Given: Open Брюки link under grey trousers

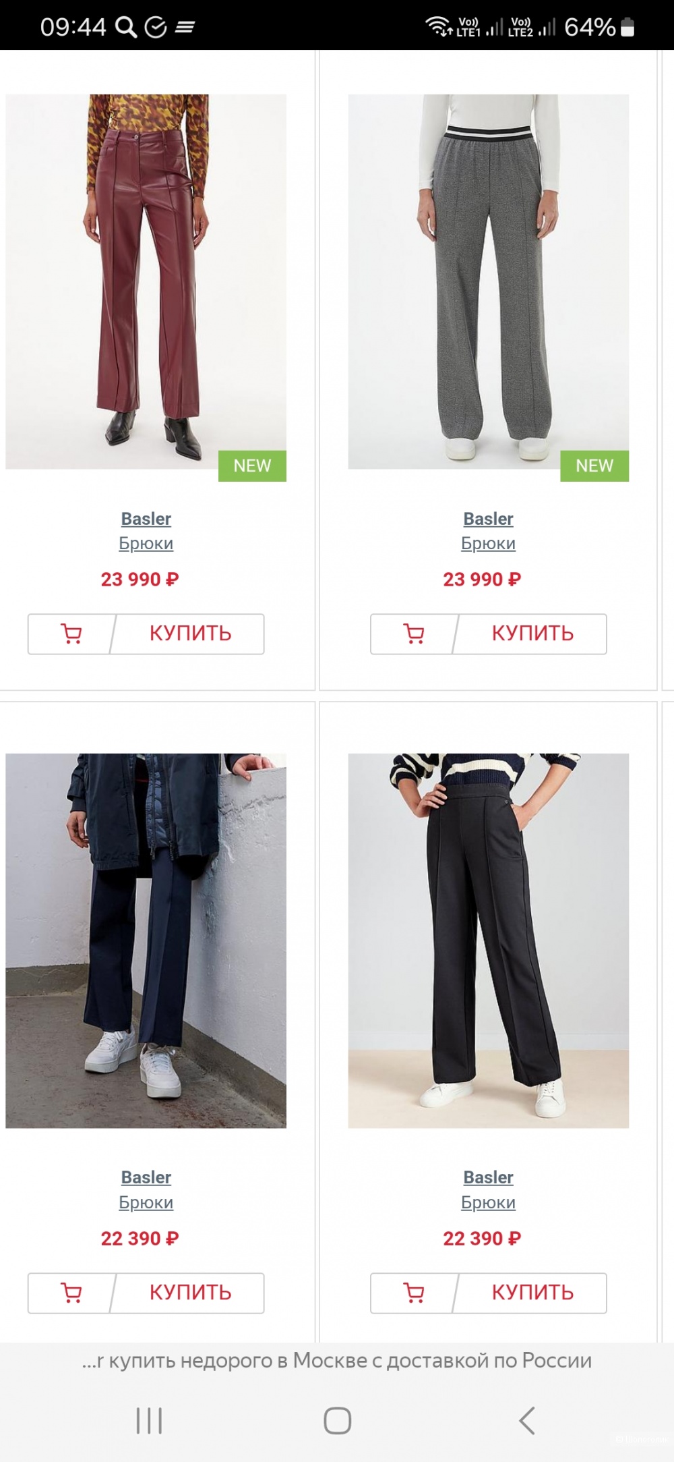Looking at the screenshot, I should point(488,544).
